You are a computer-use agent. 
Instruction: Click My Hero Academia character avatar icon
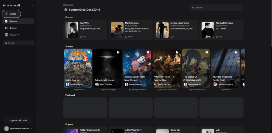215,84
